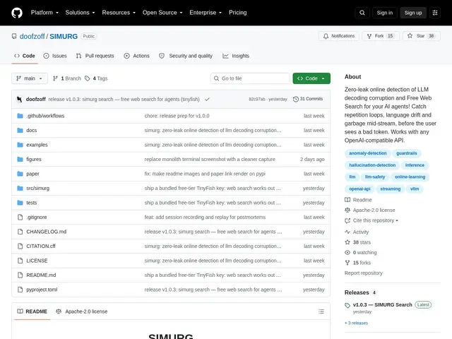The width and height of the screenshot is (452, 339).
Task: Switch to the Security and quality tab
Action: coord(186,56)
